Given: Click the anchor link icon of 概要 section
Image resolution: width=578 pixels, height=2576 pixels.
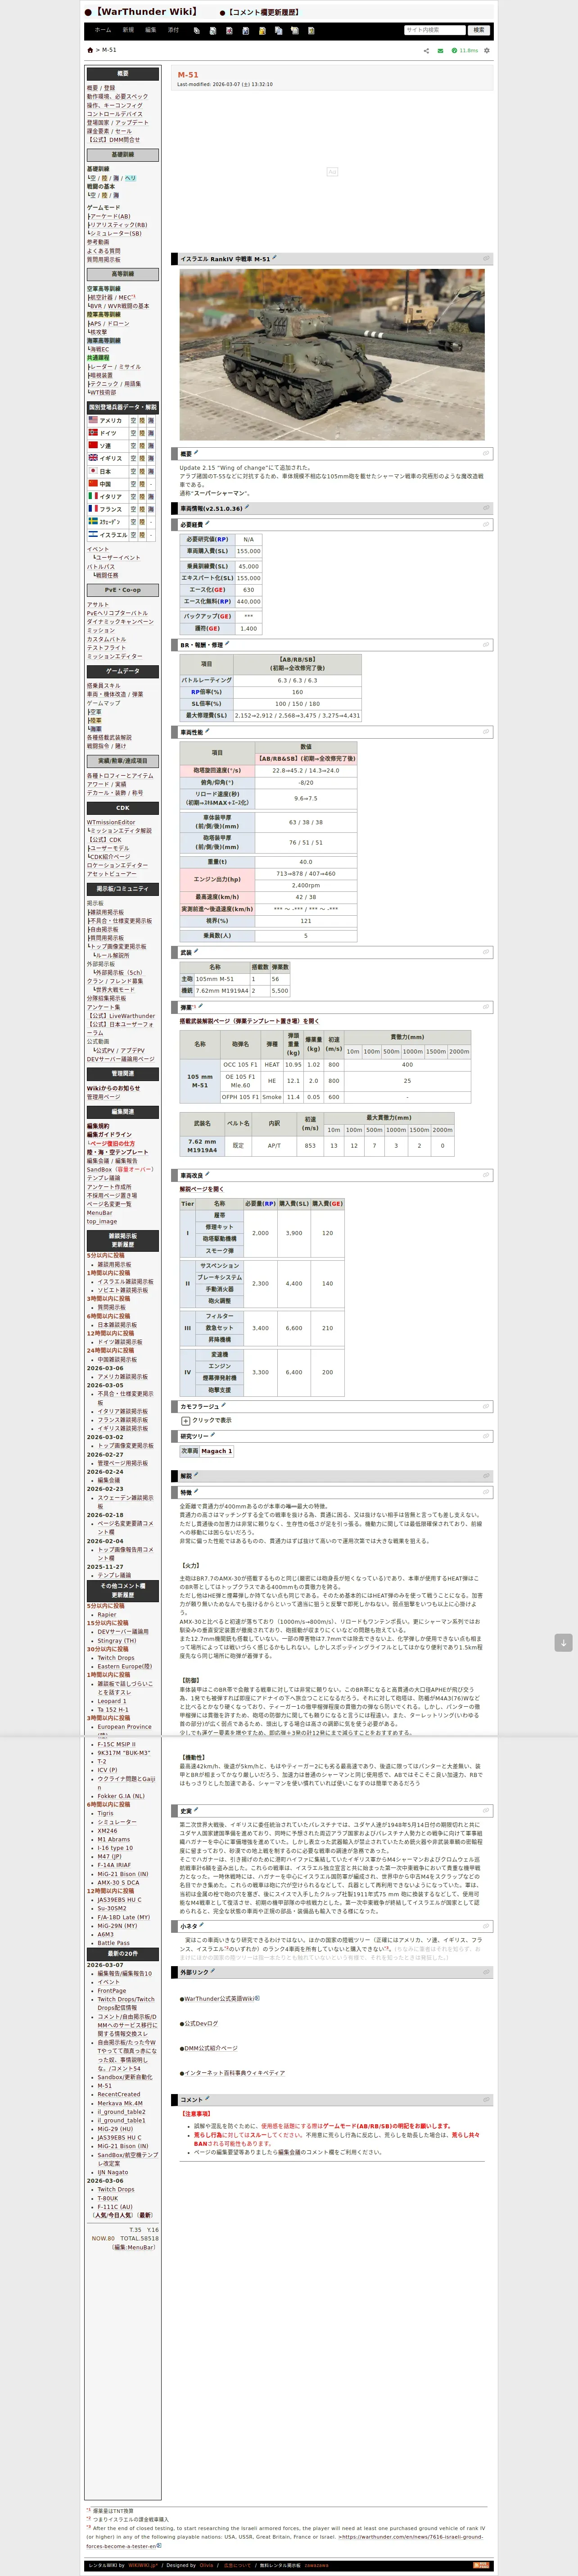Looking at the screenshot, I should [x=487, y=454].
